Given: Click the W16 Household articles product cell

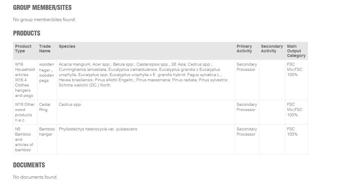Looking at the screenshot, I should [x=25, y=80].
